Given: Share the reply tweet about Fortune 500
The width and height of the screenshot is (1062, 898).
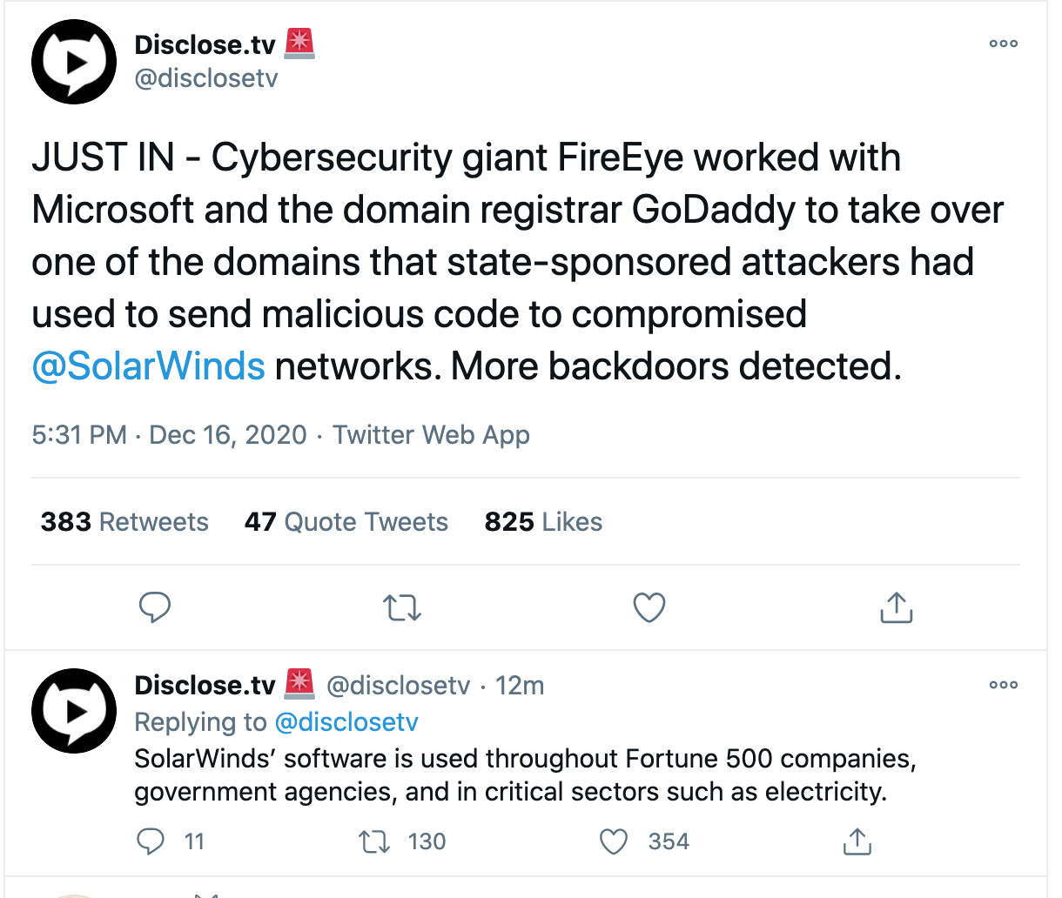Looking at the screenshot, I should point(857,841).
